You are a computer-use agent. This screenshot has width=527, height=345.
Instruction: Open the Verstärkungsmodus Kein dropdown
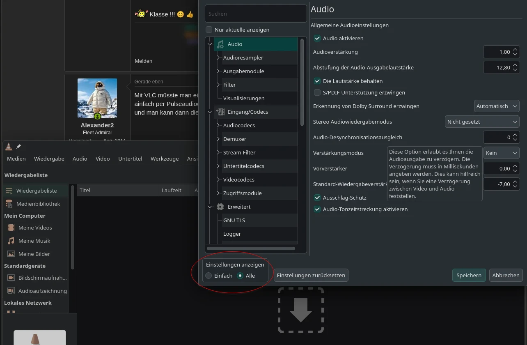[502, 153]
